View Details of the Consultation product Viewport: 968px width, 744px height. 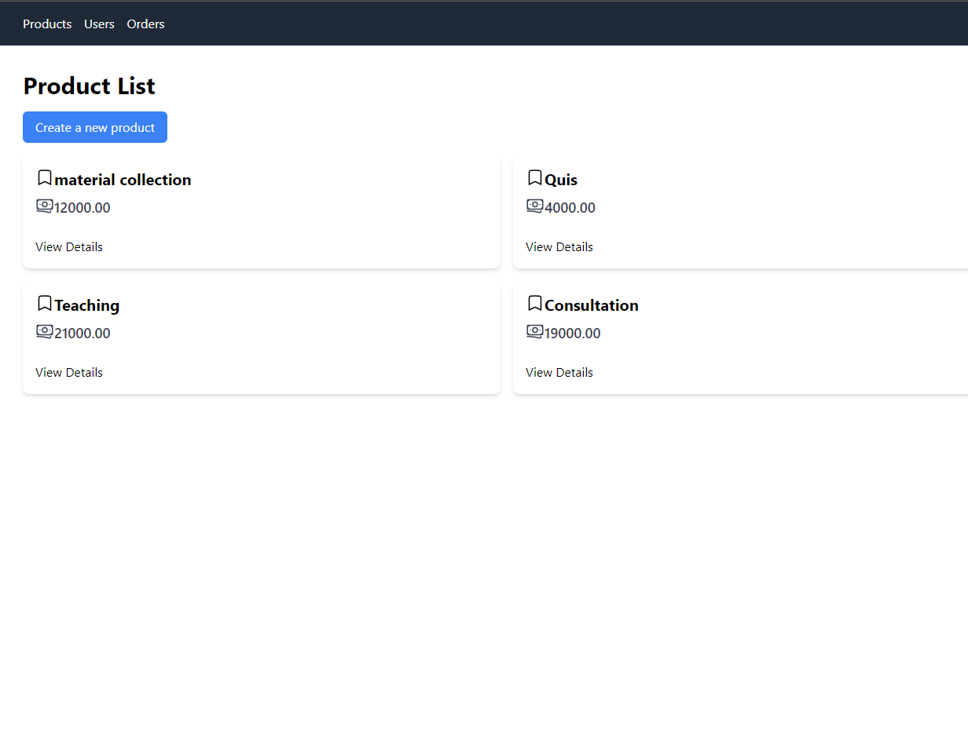click(x=559, y=372)
